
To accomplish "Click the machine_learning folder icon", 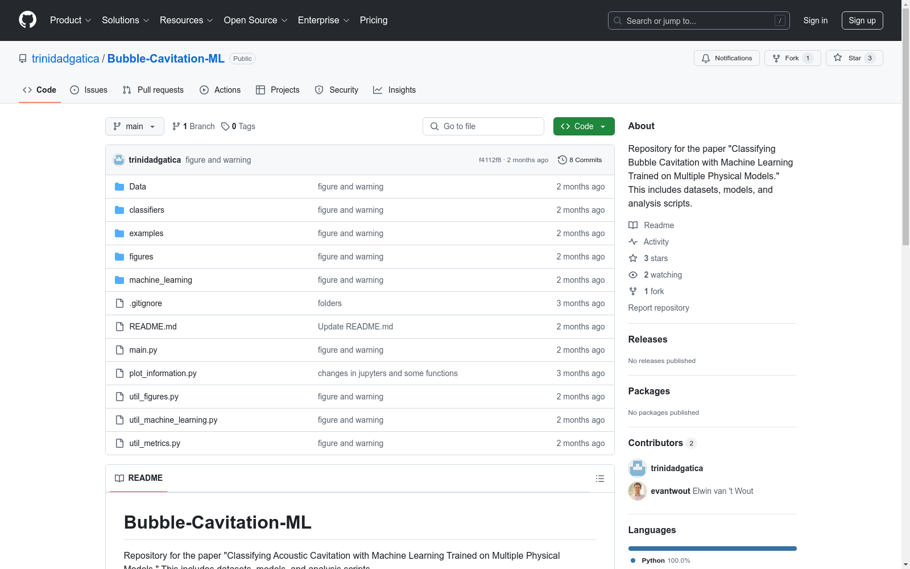I will (x=119, y=280).
